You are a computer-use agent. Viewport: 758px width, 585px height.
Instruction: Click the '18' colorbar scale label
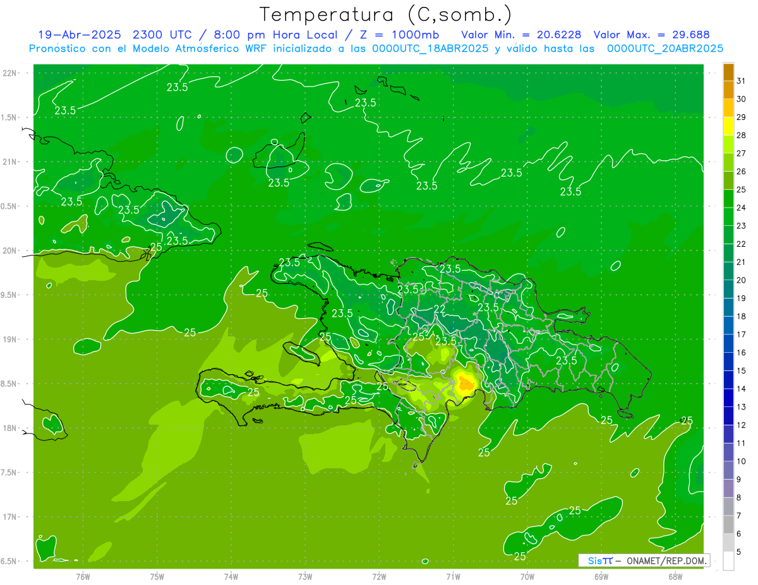coord(742,316)
